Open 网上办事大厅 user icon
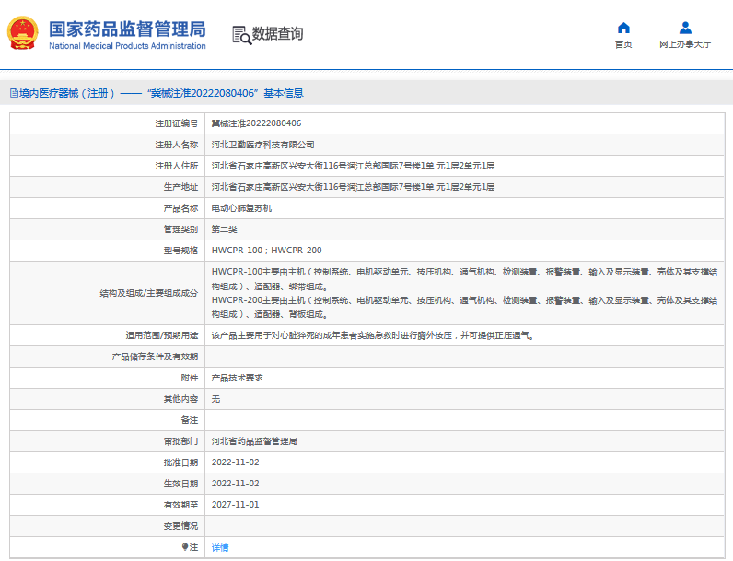Screen dimensions: 733x561 (685, 28)
